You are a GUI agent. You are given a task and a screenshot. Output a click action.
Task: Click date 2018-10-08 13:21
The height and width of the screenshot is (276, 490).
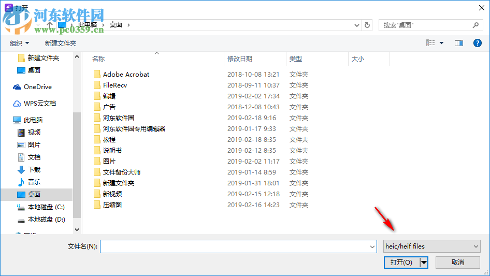253,75
